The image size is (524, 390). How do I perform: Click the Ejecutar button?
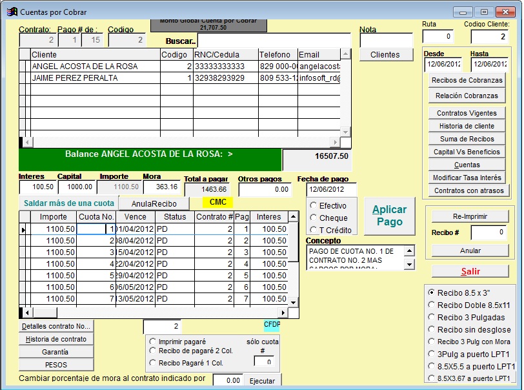point(262,381)
